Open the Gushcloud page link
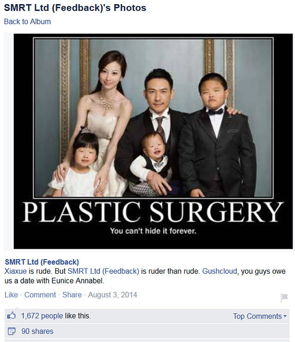 (x=219, y=271)
